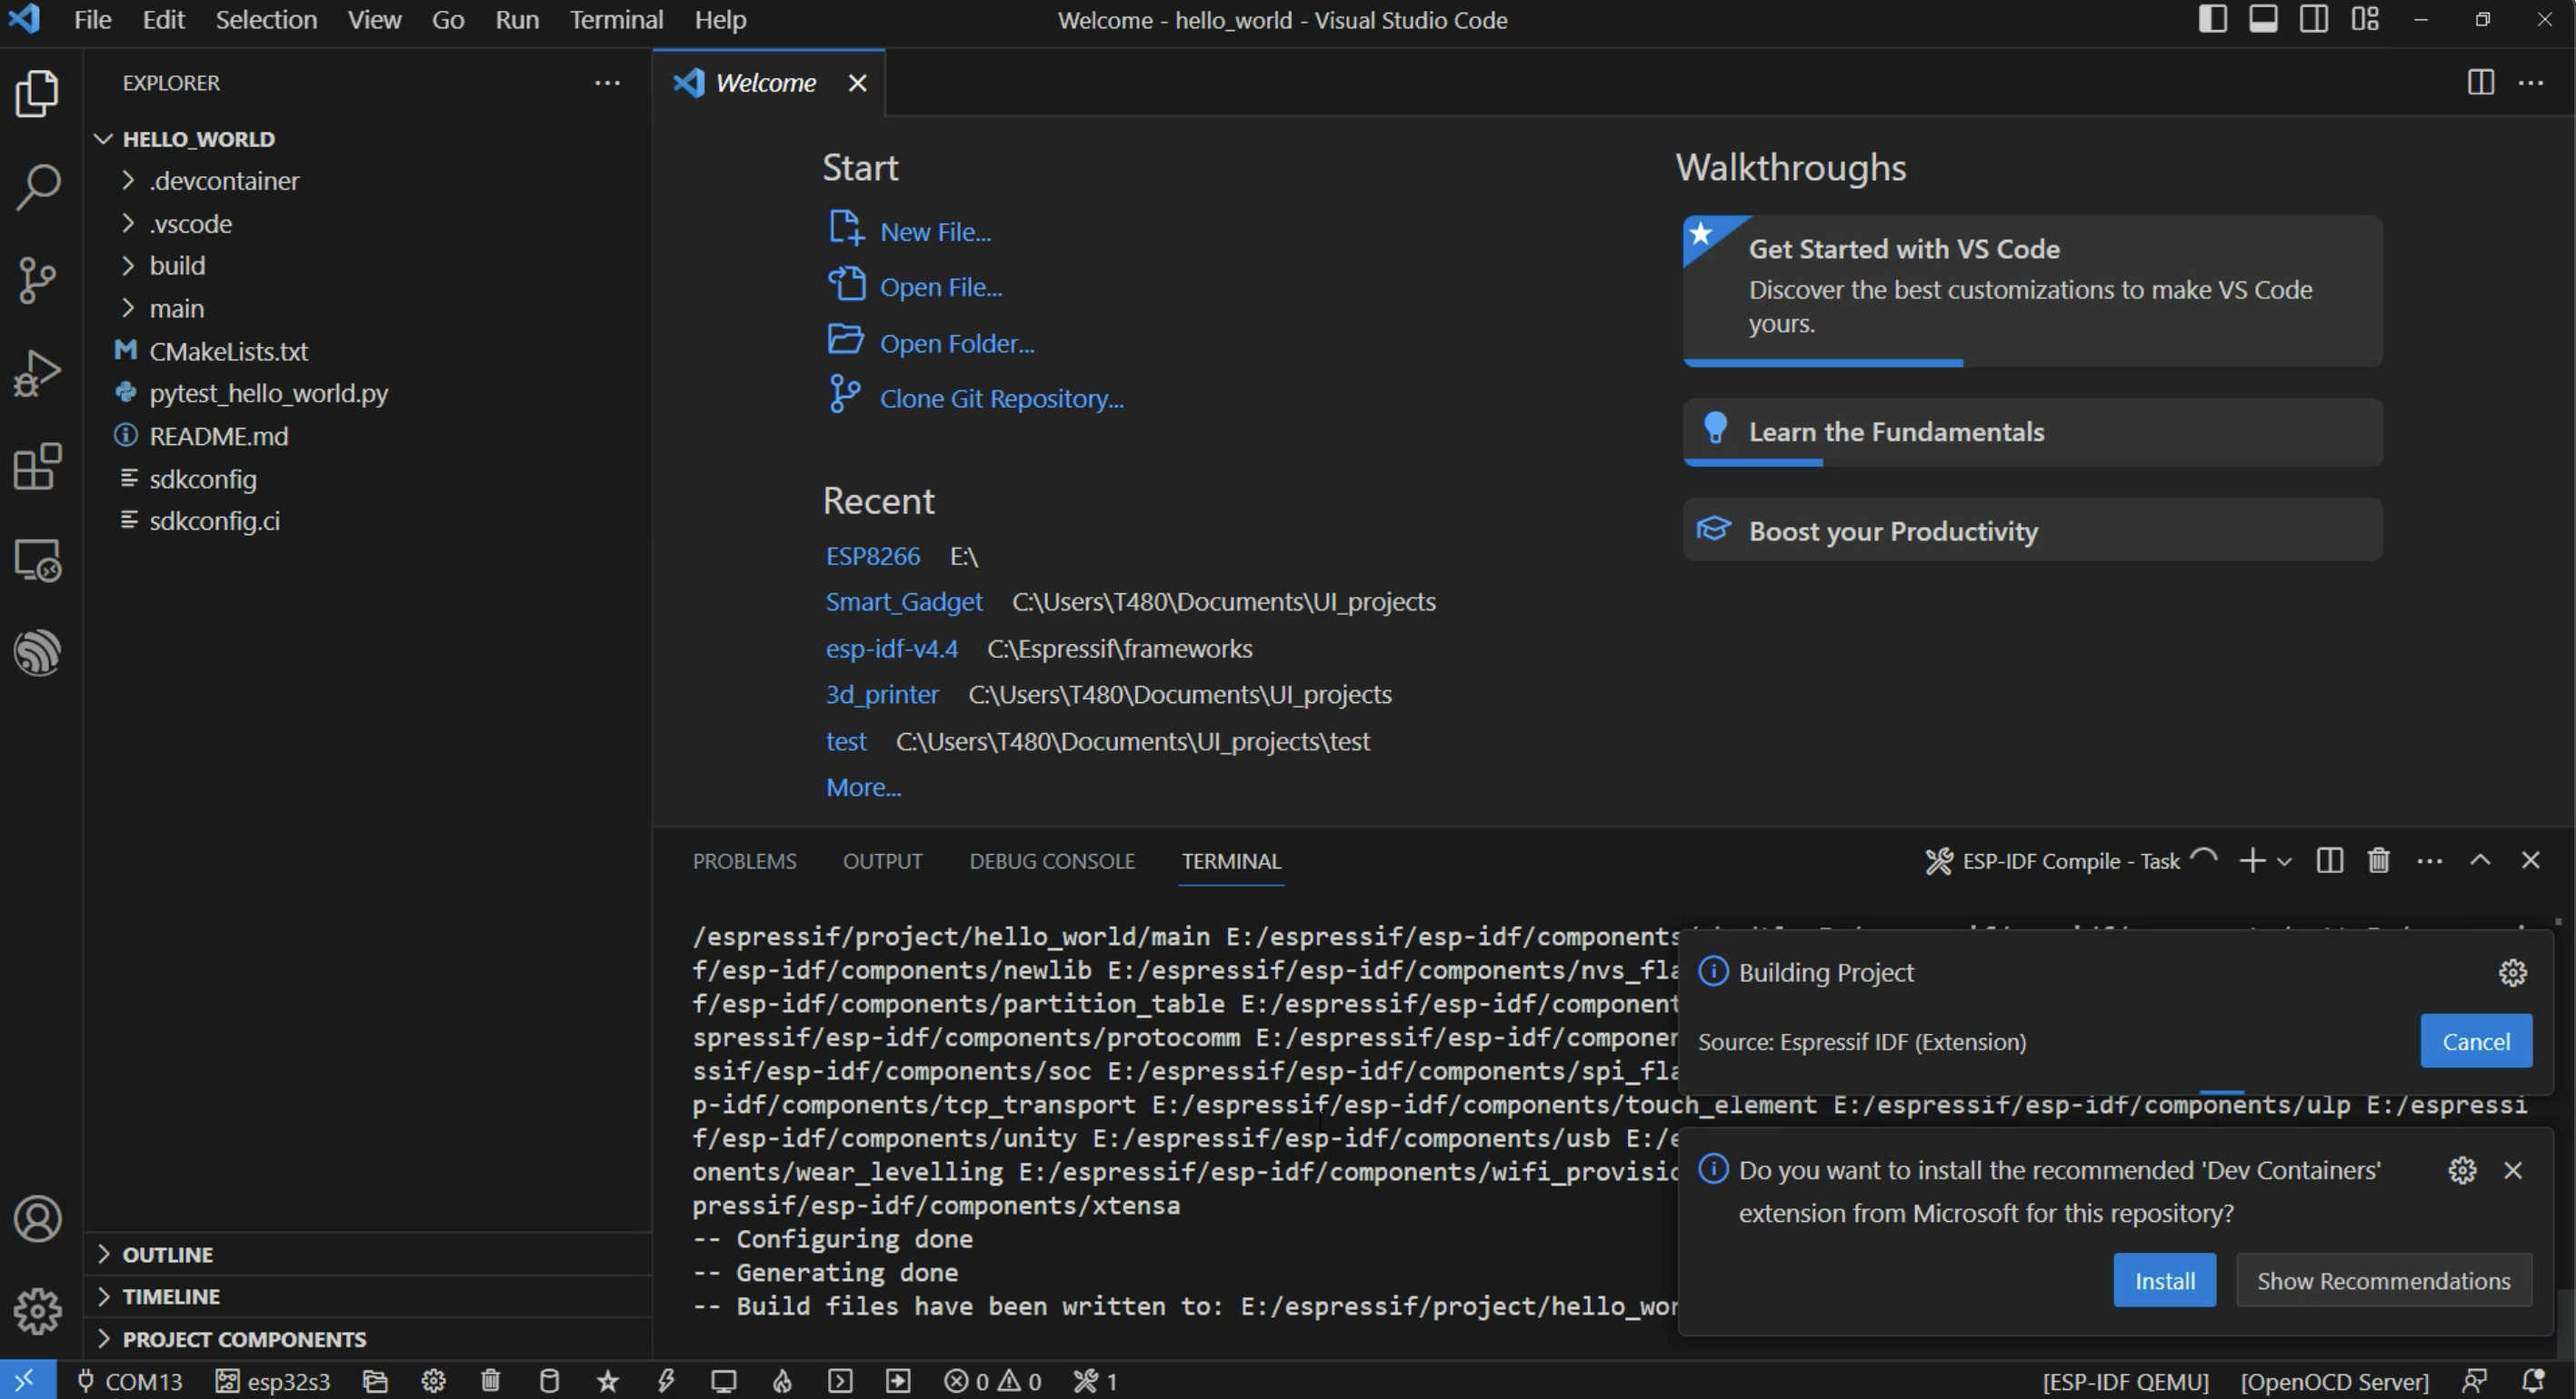Toggle Panel layout button in title bar

pyautogui.click(x=2263, y=19)
